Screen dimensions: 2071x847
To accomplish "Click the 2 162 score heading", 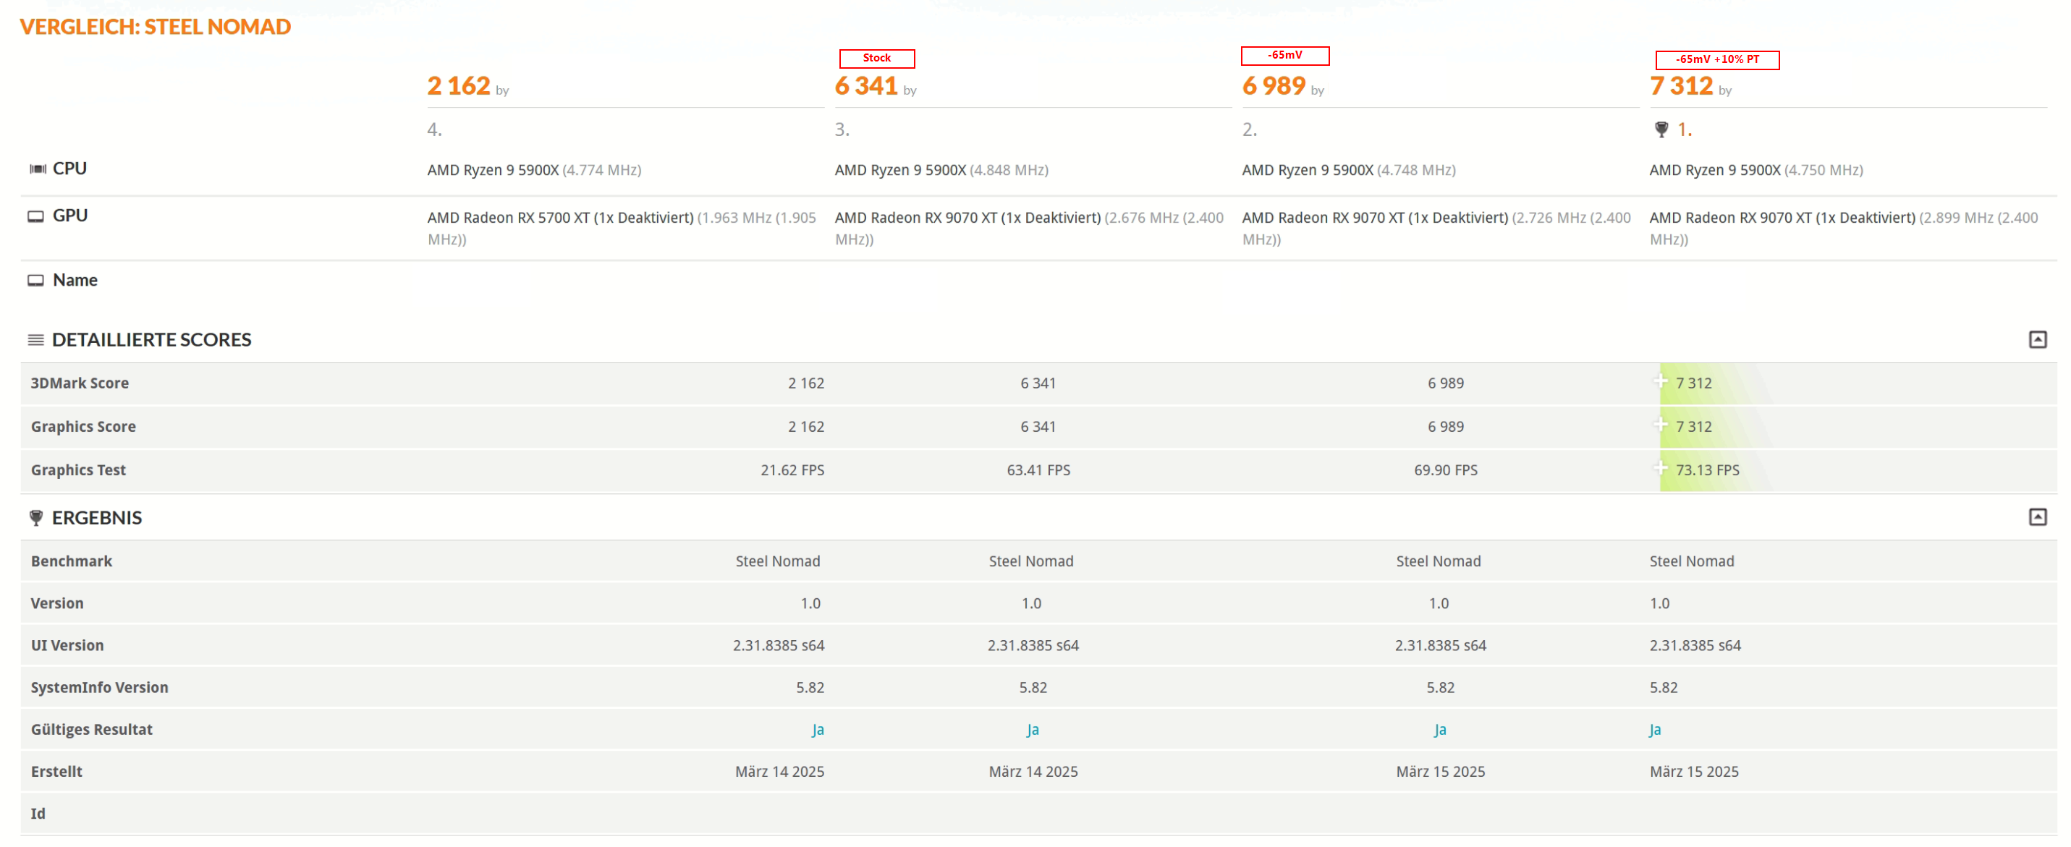I will tap(458, 86).
